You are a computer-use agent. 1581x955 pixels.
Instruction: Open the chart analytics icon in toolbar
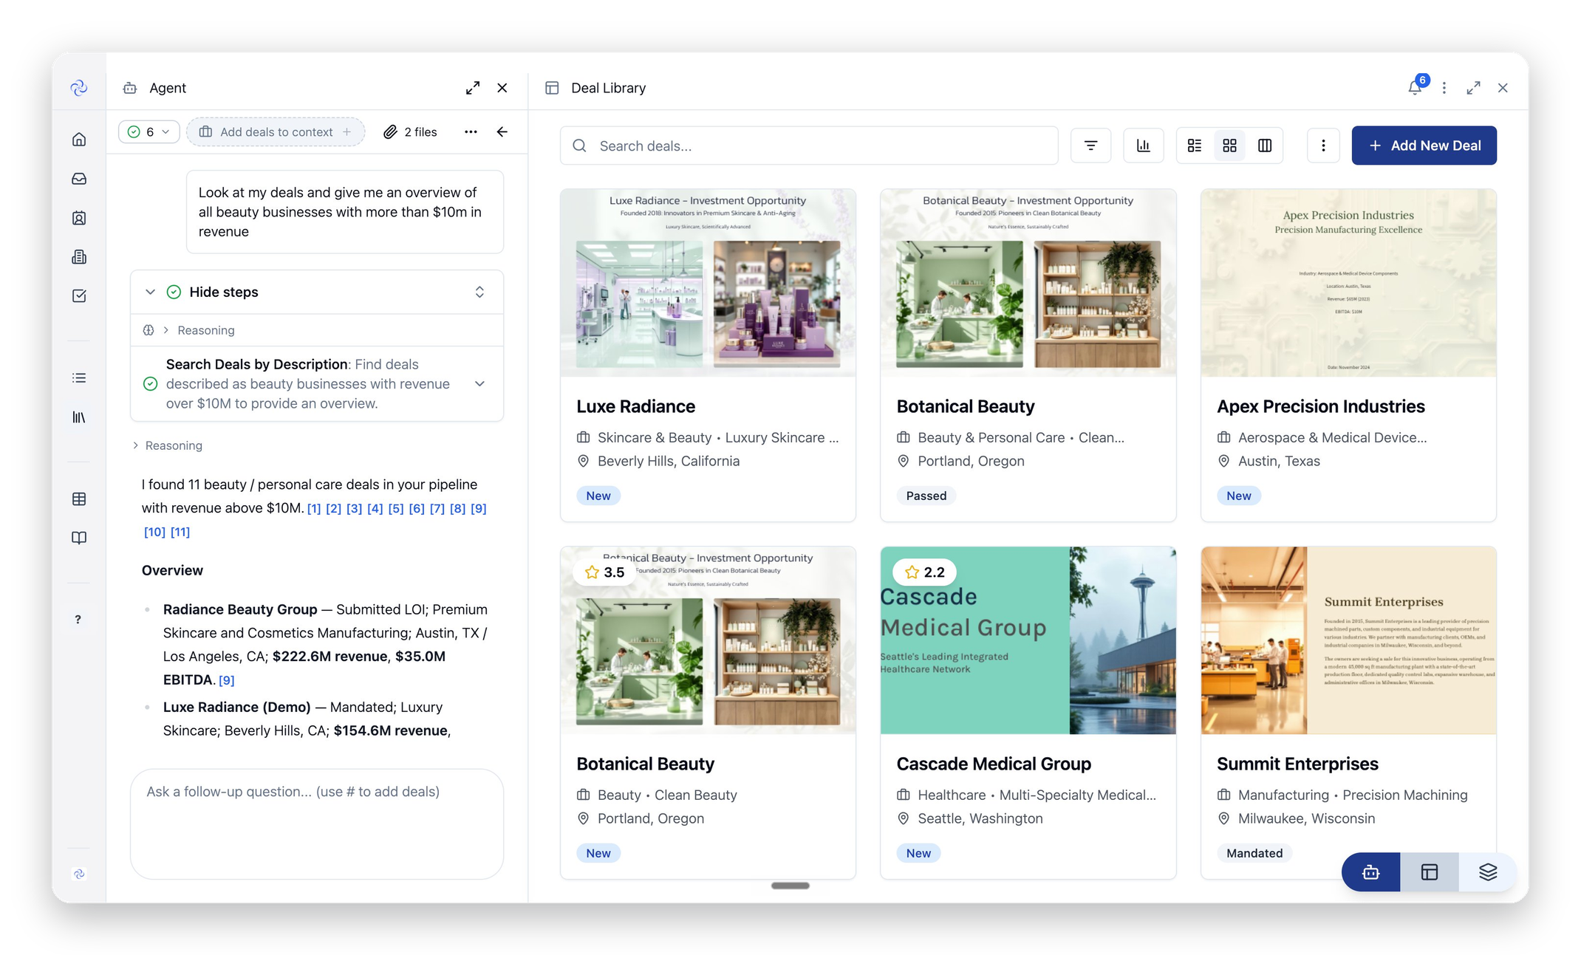pyautogui.click(x=1144, y=146)
